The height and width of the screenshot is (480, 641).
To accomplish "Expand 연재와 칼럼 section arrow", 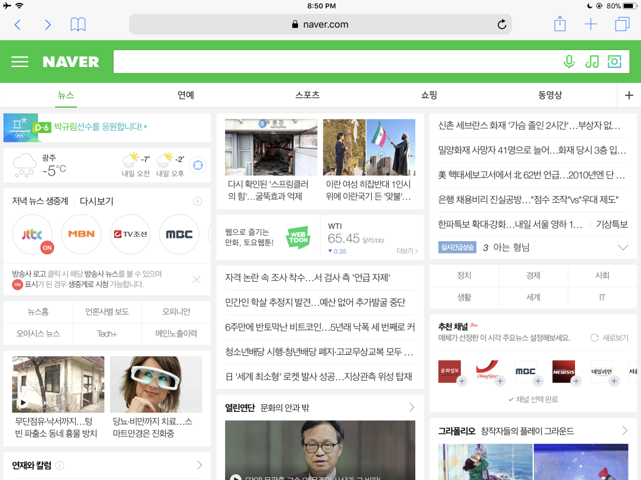I will pos(200,465).
